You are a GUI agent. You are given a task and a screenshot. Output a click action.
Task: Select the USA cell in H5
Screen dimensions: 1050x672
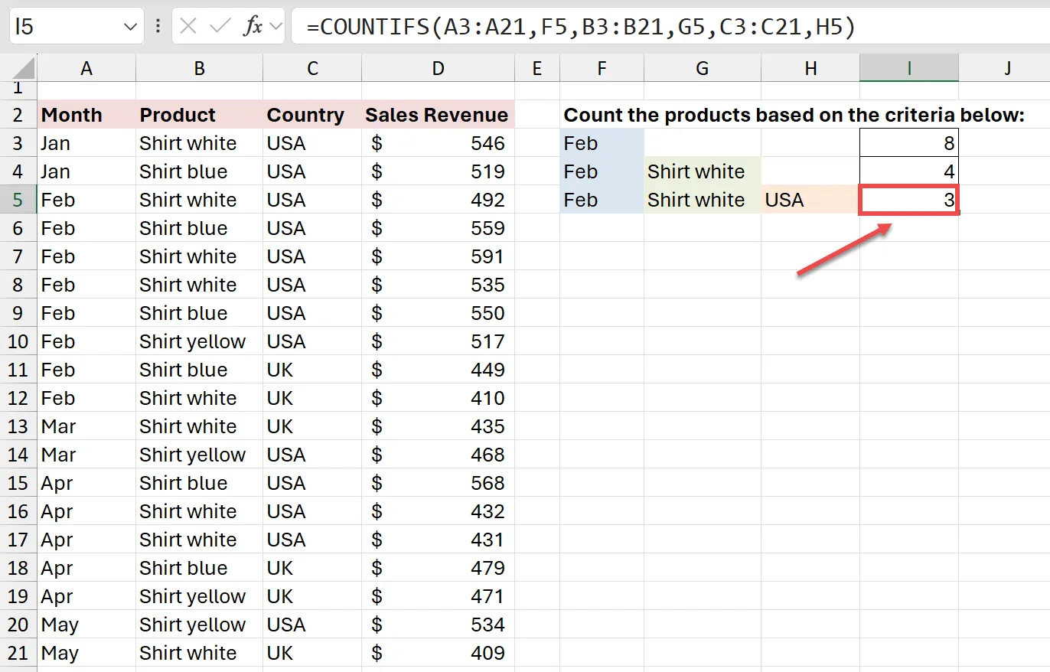coord(810,200)
